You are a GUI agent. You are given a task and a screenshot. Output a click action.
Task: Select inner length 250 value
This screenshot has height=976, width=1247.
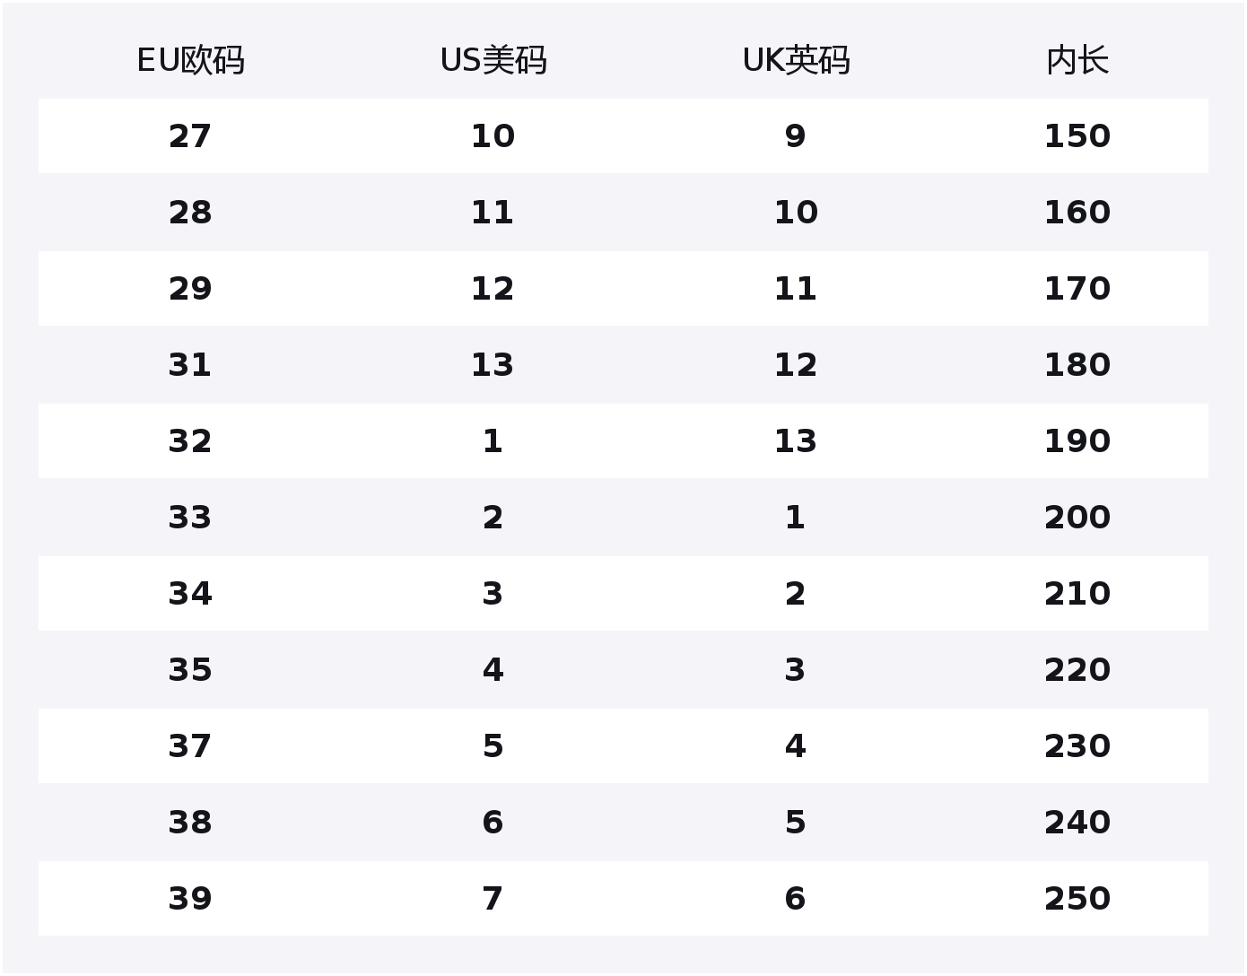[x=1077, y=899]
